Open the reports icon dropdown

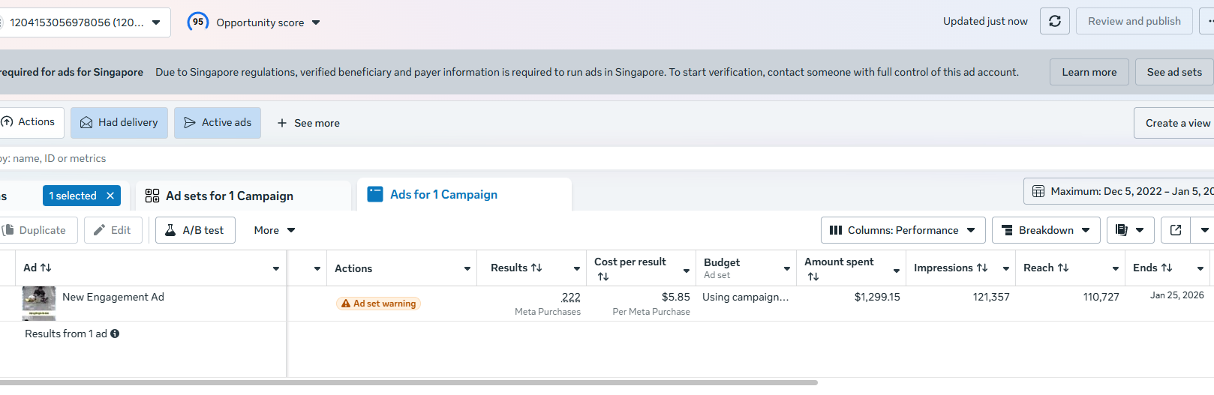1129,230
